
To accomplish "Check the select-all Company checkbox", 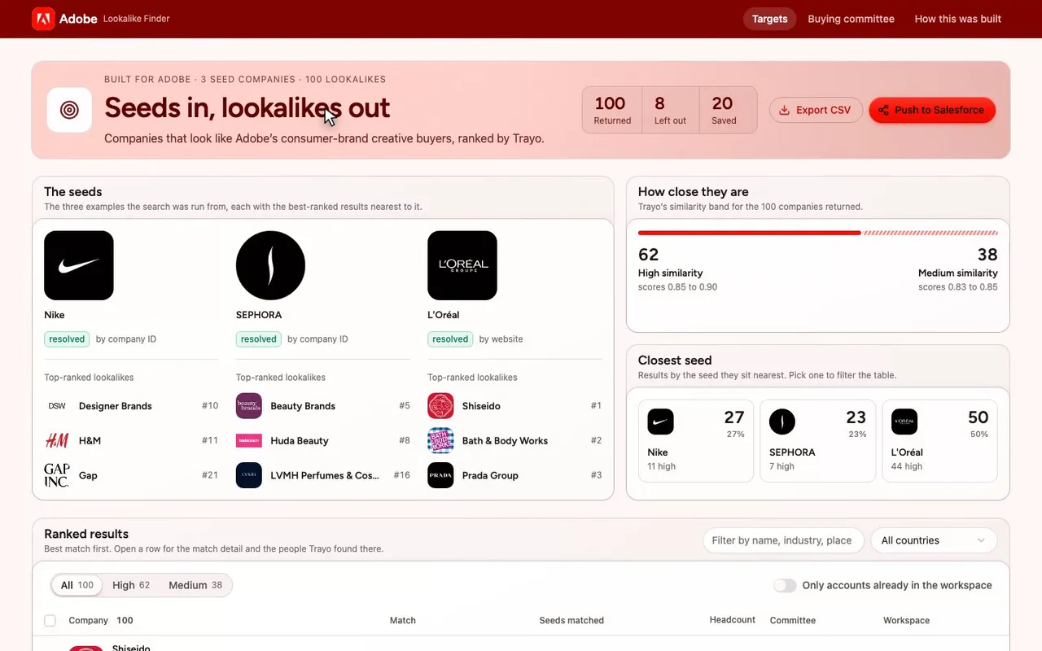I will 50,620.
